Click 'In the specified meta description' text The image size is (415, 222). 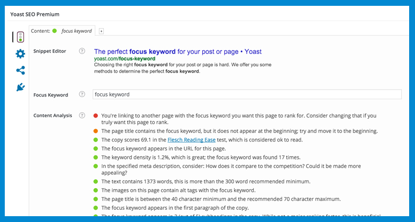tap(231, 169)
